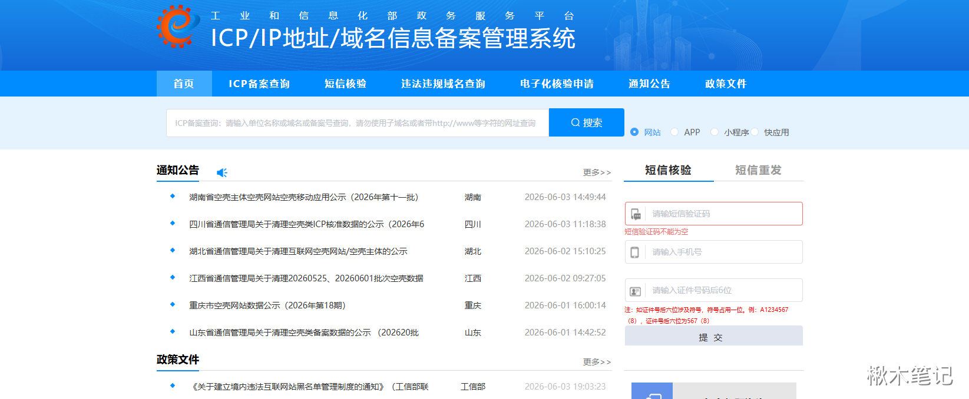Screen dimensions: 969x399
Task: Click the blue icon tile below the submit form
Action: pyautogui.click(x=652, y=391)
